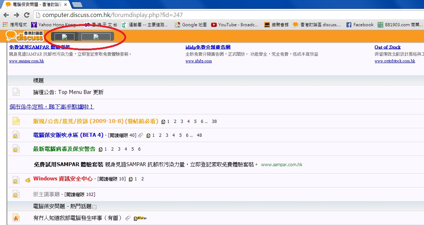This screenshot has height=225, width=424.
Task: Open the 運輸署 主要道路 bookmark
Action: [145, 24]
